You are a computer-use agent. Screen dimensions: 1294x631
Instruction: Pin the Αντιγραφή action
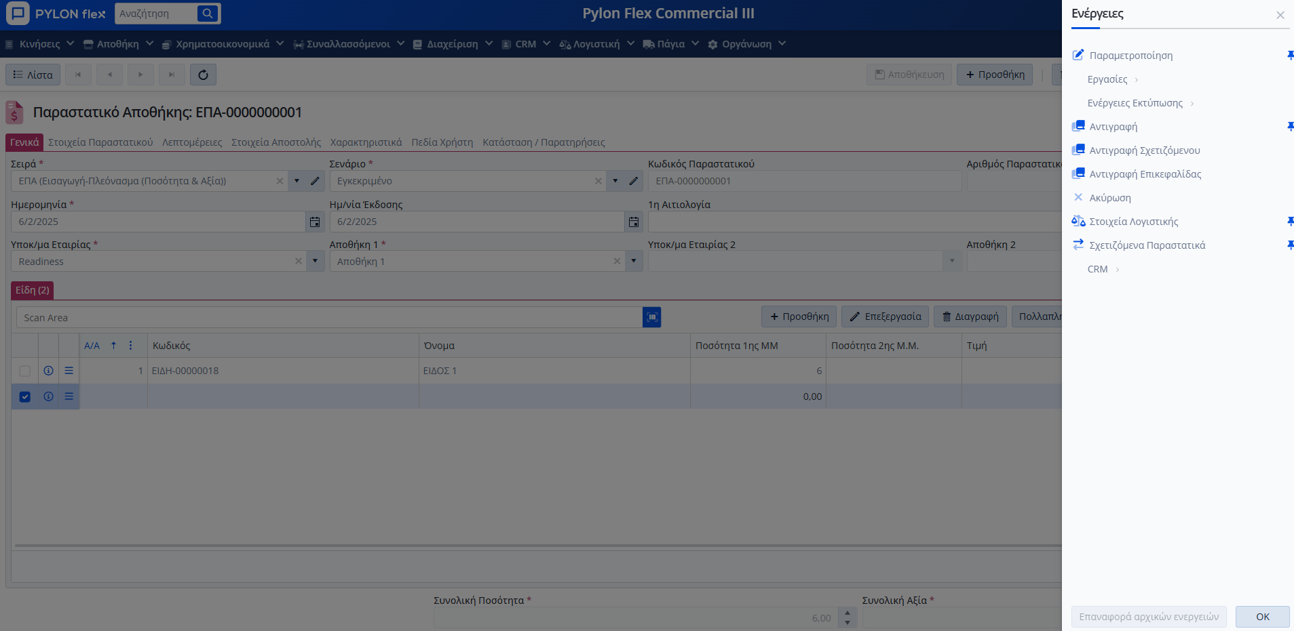click(1290, 127)
